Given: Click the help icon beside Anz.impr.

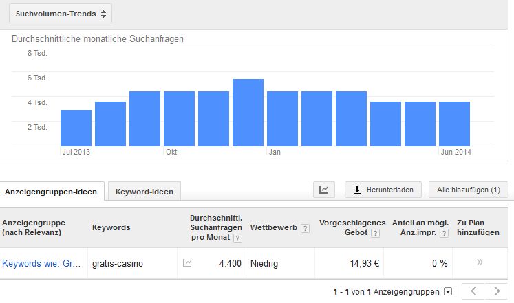Looking at the screenshot, I should [x=444, y=234].
